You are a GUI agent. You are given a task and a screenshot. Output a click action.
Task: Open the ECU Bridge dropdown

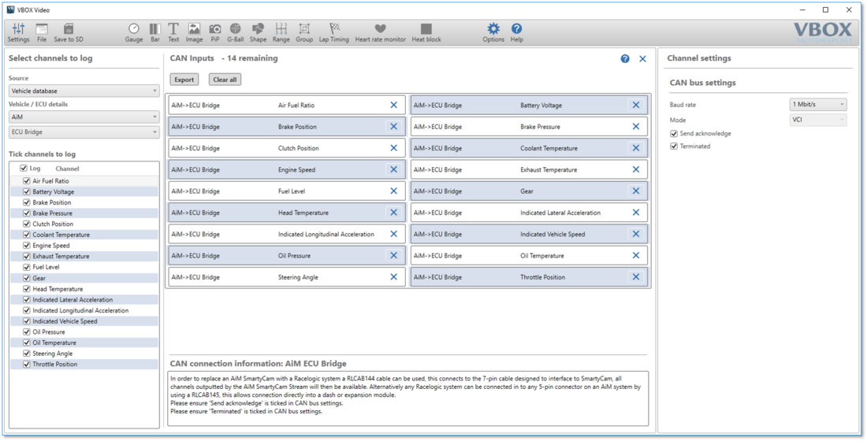click(x=84, y=132)
